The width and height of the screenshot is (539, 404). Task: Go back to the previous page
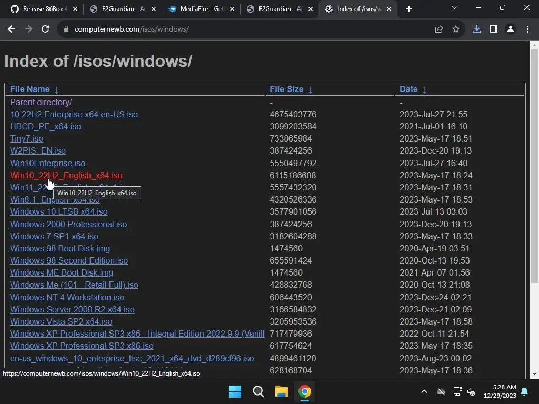(12, 29)
